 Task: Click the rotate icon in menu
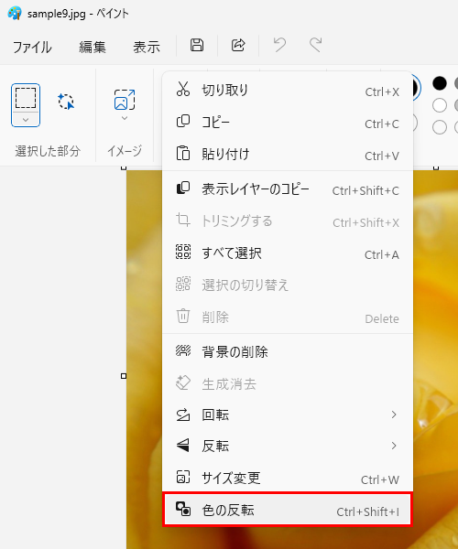tap(183, 414)
